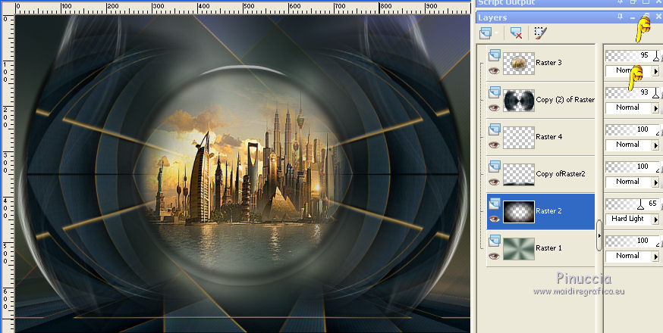This screenshot has width=663, height=333.
Task: Open the New Layer dropdown arrow
Action: coord(496,33)
